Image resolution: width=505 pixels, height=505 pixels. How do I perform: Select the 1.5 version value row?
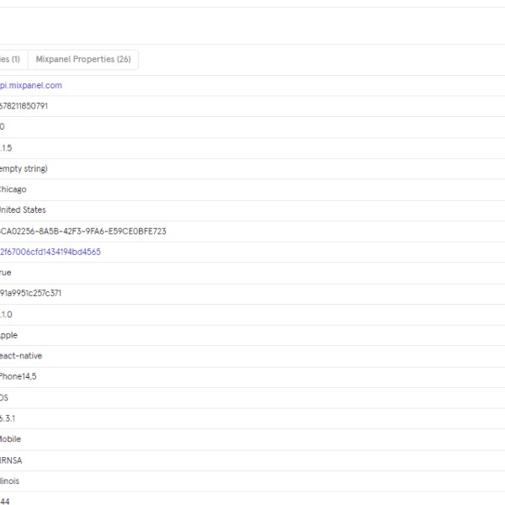pos(7,148)
